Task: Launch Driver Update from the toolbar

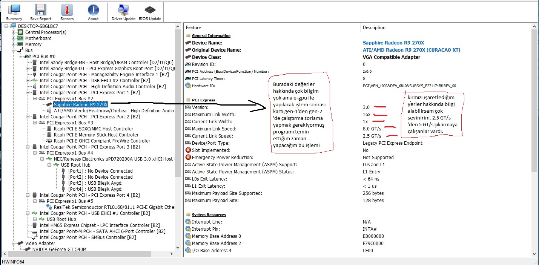Action: pos(124,12)
